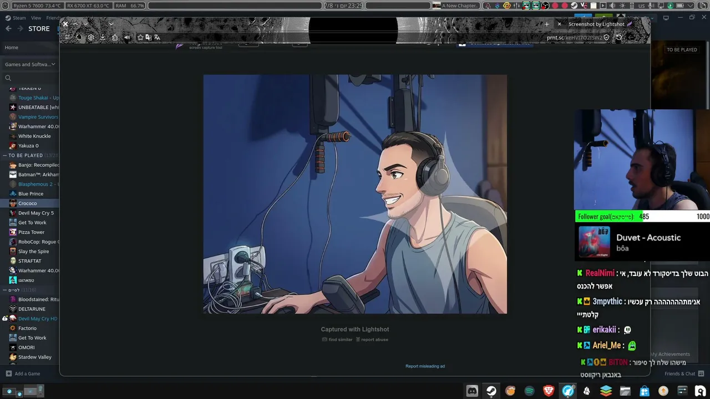Screen dimensions: 710x399
Task: Click Report misleading ad link
Action: 425,366
